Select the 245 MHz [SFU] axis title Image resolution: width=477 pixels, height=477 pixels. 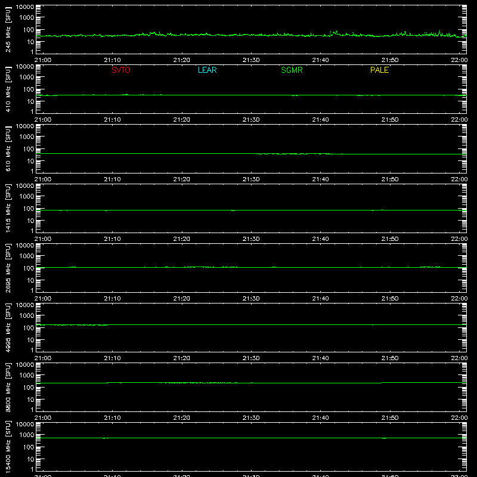click(8, 29)
